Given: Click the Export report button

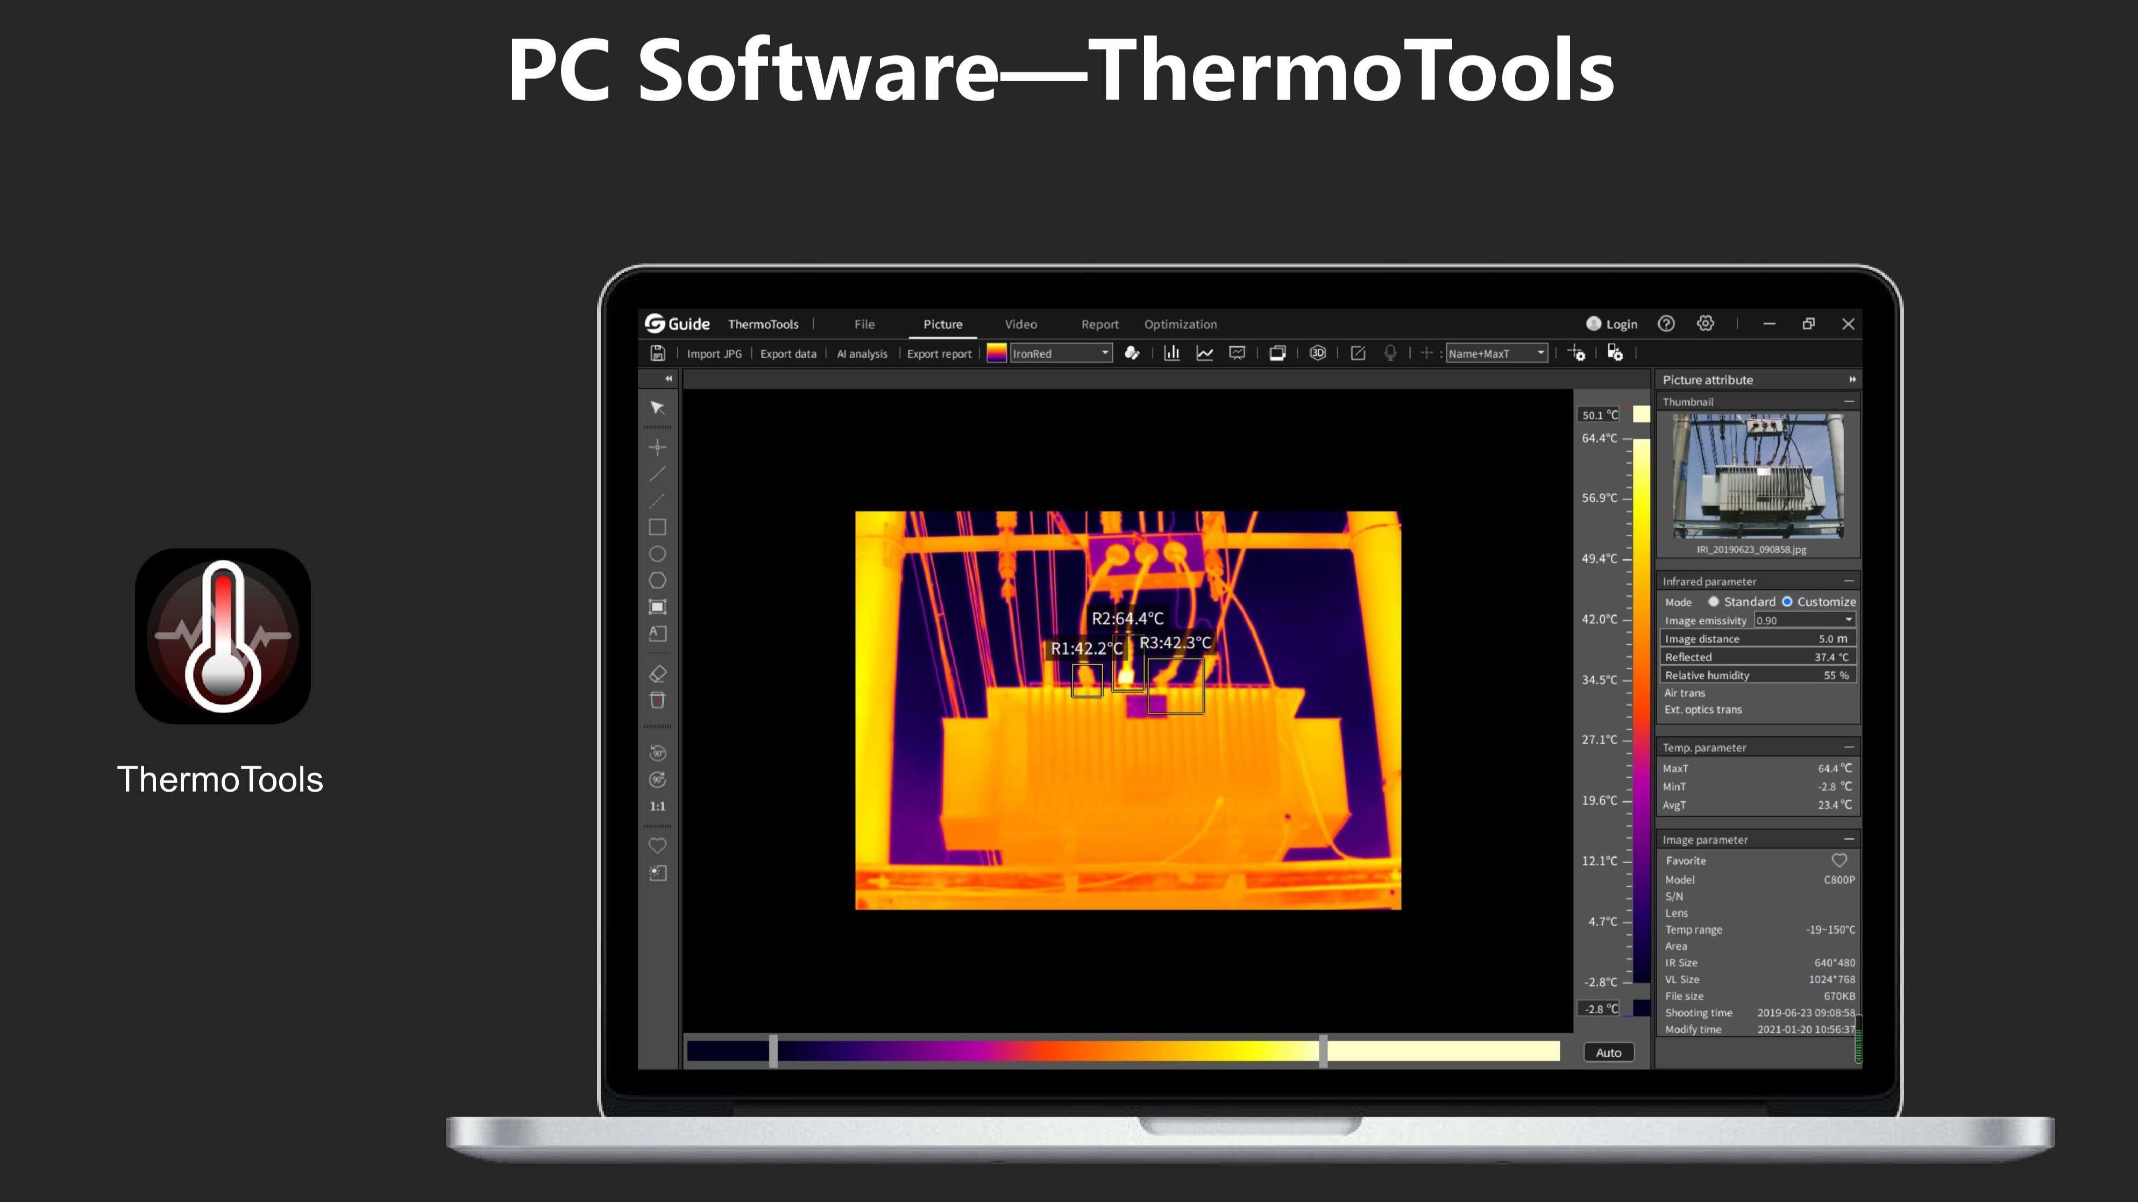Looking at the screenshot, I should [x=939, y=354].
